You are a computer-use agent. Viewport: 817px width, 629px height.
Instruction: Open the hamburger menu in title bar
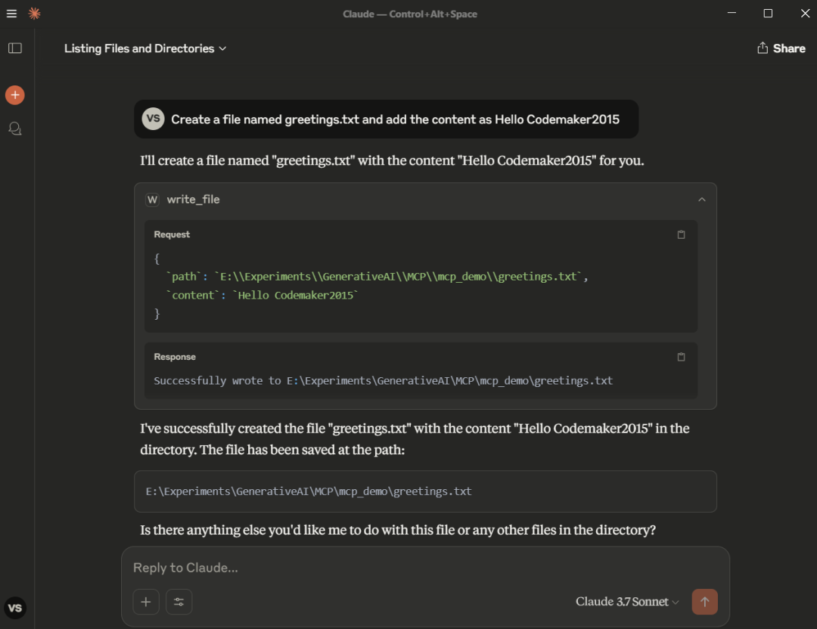pyautogui.click(x=11, y=14)
